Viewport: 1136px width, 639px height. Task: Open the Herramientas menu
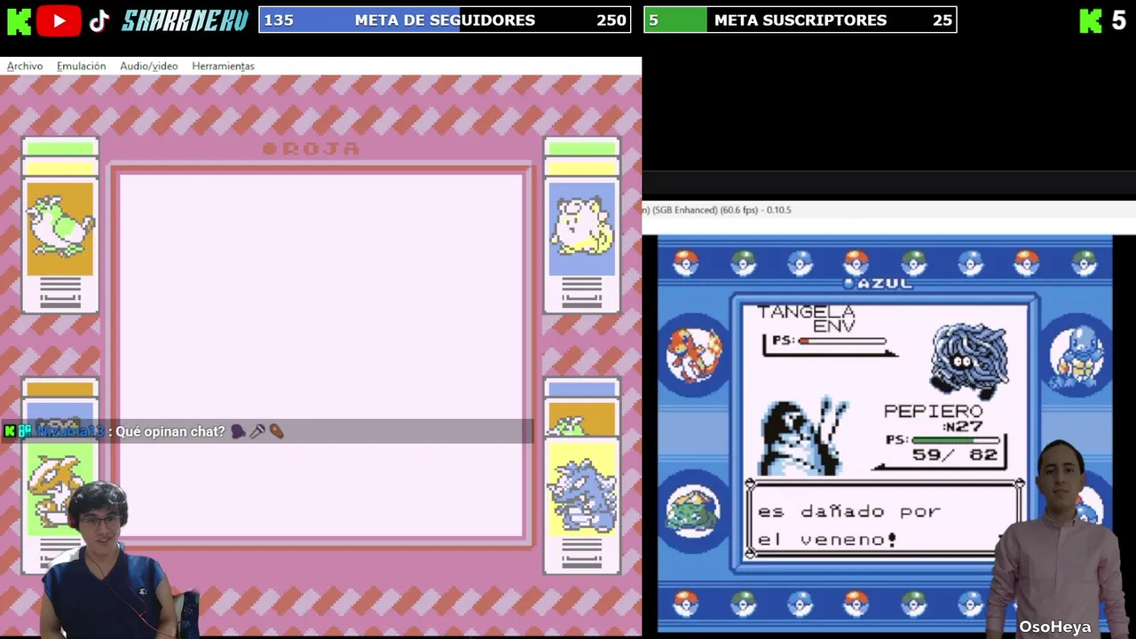[223, 66]
